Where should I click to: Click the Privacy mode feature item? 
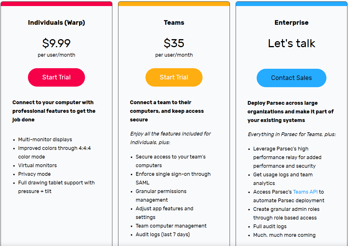tap(34, 174)
